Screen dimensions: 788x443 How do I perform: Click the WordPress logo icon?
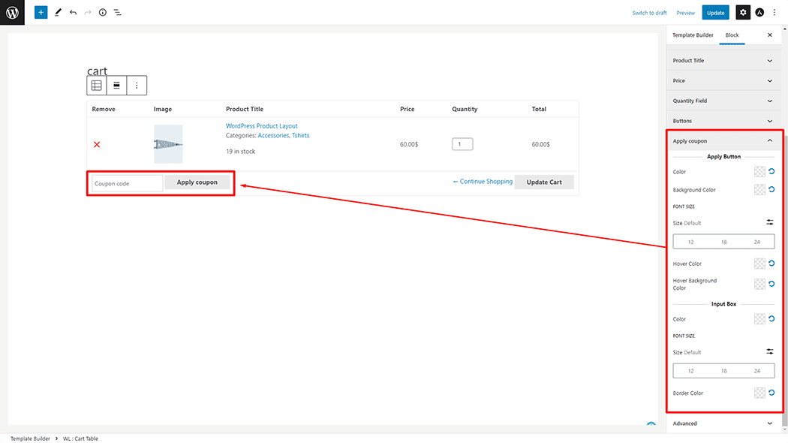(12, 12)
